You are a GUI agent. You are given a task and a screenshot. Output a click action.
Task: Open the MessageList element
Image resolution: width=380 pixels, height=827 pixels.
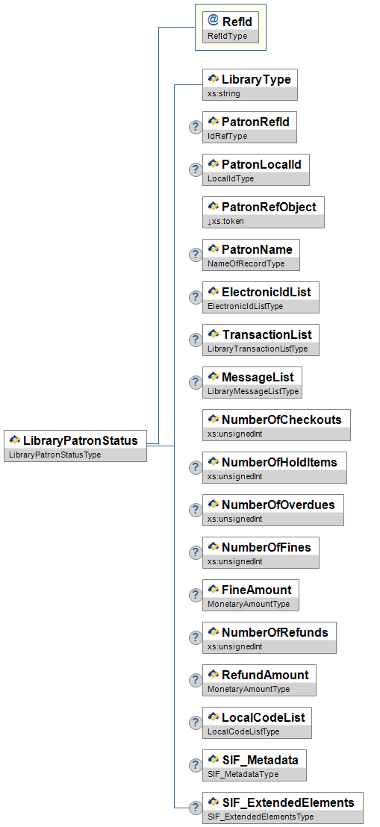pyautogui.click(x=252, y=382)
